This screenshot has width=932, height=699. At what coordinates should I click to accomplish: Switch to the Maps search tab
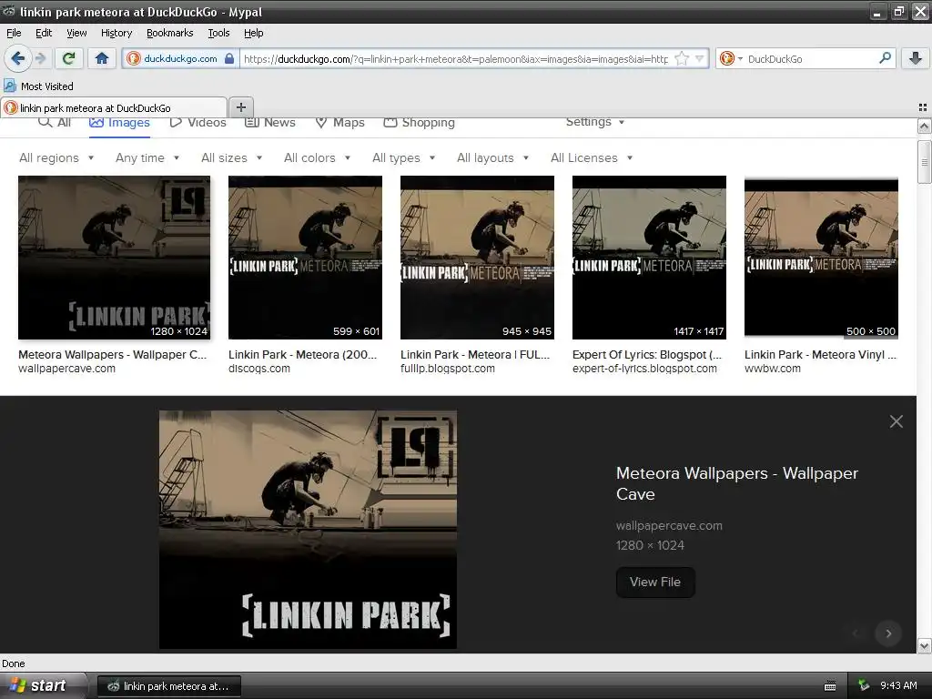pyautogui.click(x=339, y=123)
